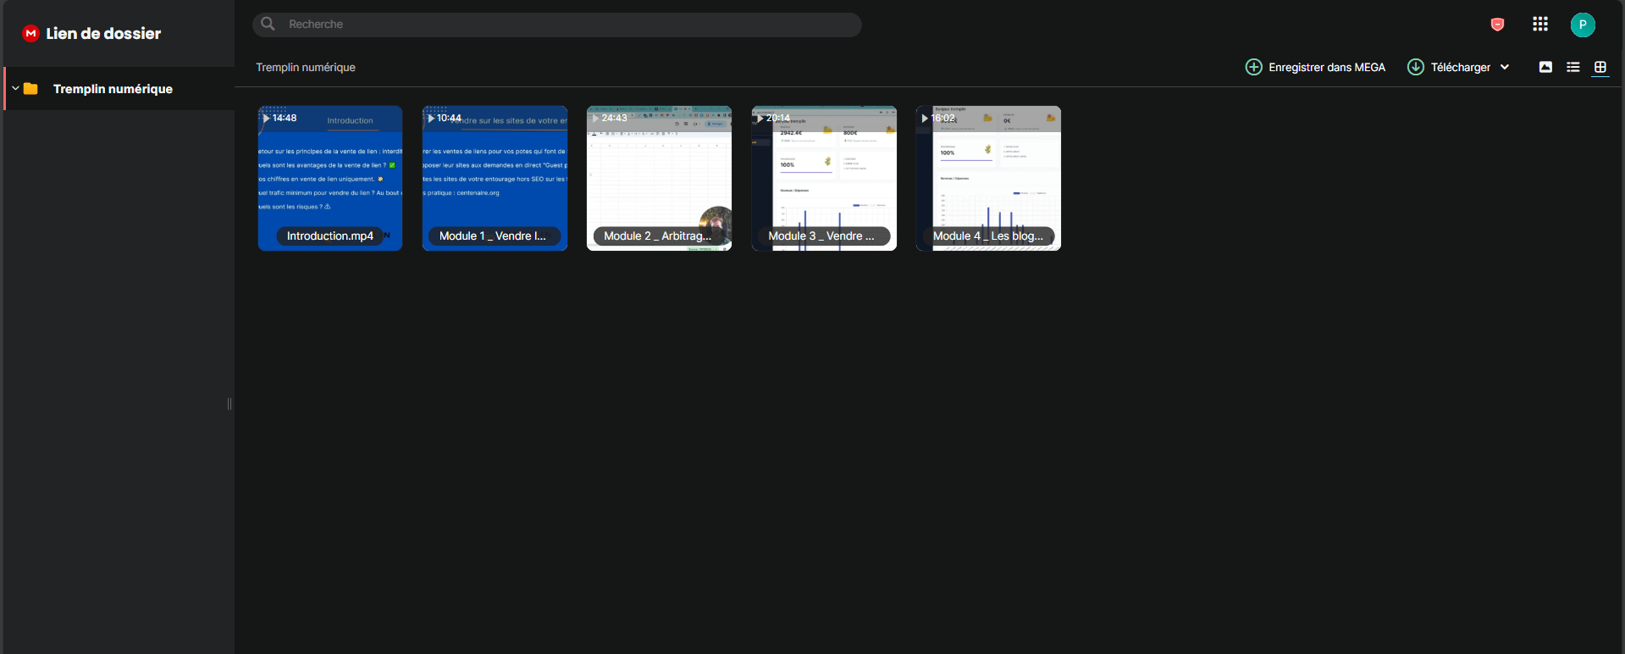Screen dimensions: 1625x654
Task: Click the Enregistrer dans MEGA button
Action: 1315,67
